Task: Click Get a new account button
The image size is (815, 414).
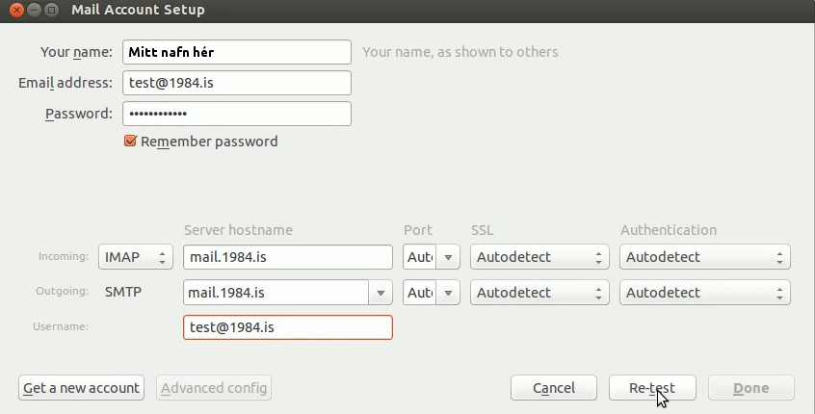Action: [82, 388]
